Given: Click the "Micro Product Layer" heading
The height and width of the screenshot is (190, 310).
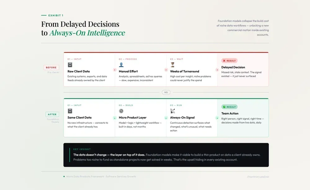Looking at the screenshot, I should [132, 118].
